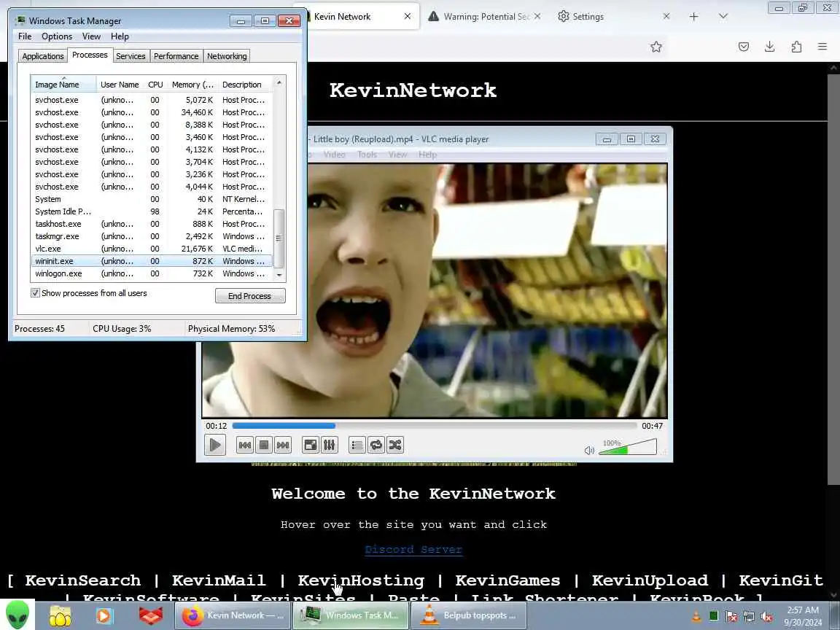
Task: Click process list scrollbar down arrow
Action: (279, 275)
